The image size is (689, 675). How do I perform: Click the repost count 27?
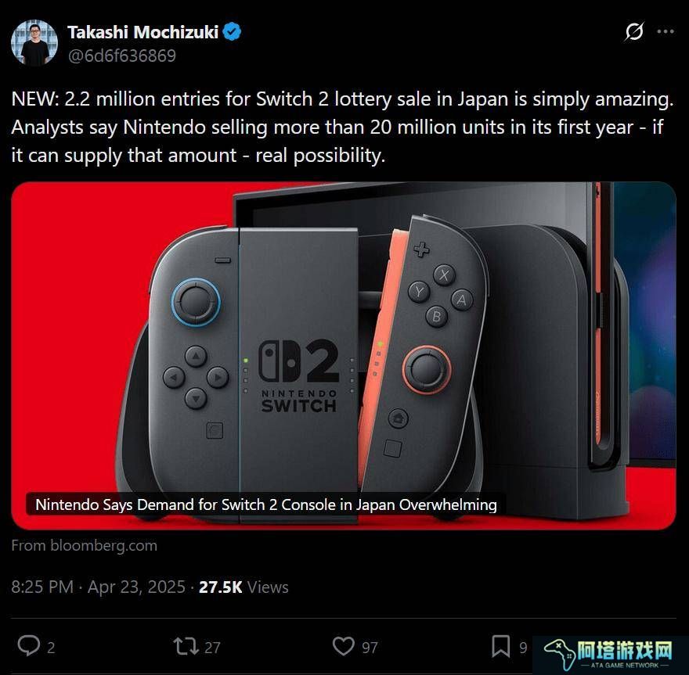213,648
